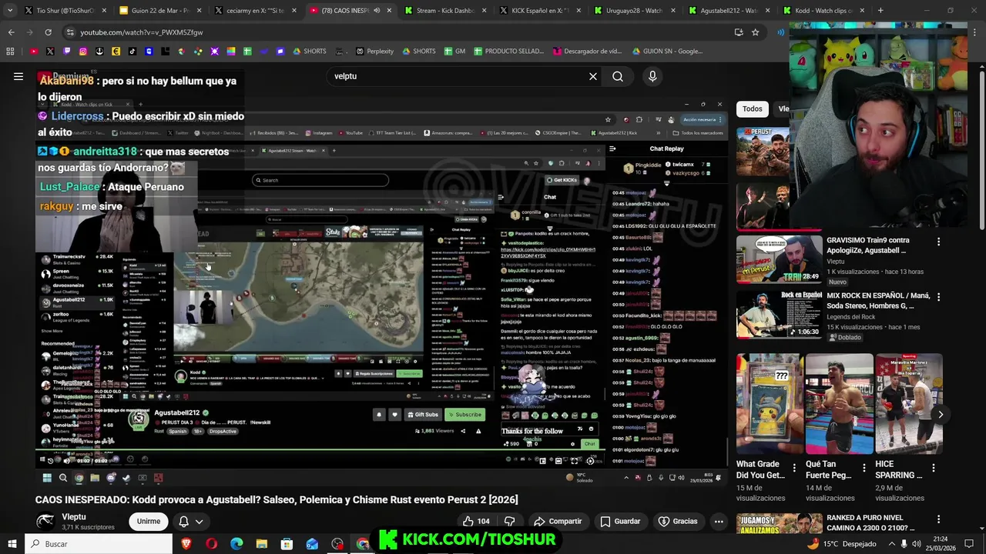Go back with the browser back arrow
The image size is (986, 554).
(x=11, y=32)
